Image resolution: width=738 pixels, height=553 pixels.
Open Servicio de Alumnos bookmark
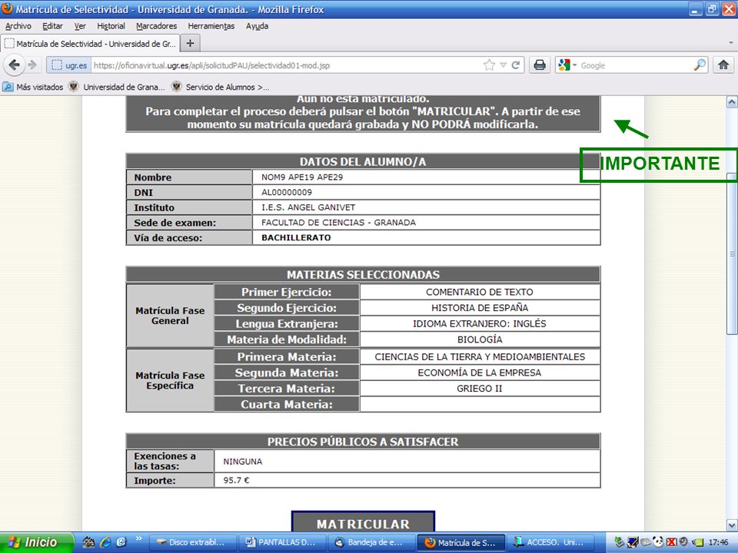coord(221,87)
